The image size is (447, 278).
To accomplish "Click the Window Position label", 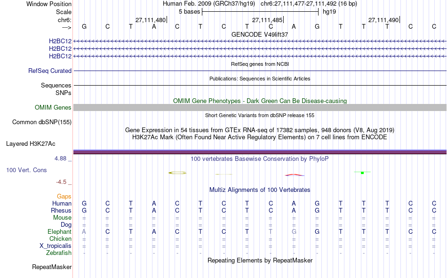I will [49, 4].
